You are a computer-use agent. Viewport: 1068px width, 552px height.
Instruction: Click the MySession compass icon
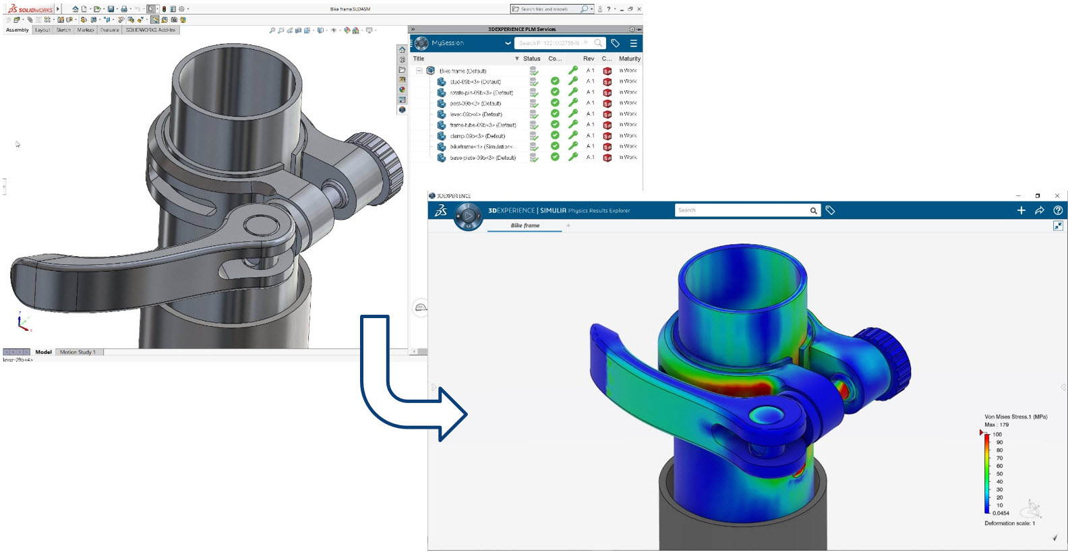[421, 43]
